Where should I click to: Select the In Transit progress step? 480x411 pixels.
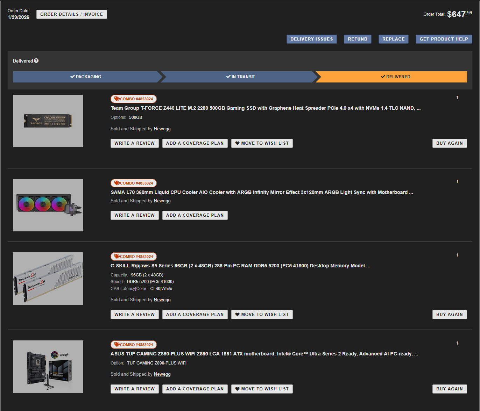tap(241, 77)
